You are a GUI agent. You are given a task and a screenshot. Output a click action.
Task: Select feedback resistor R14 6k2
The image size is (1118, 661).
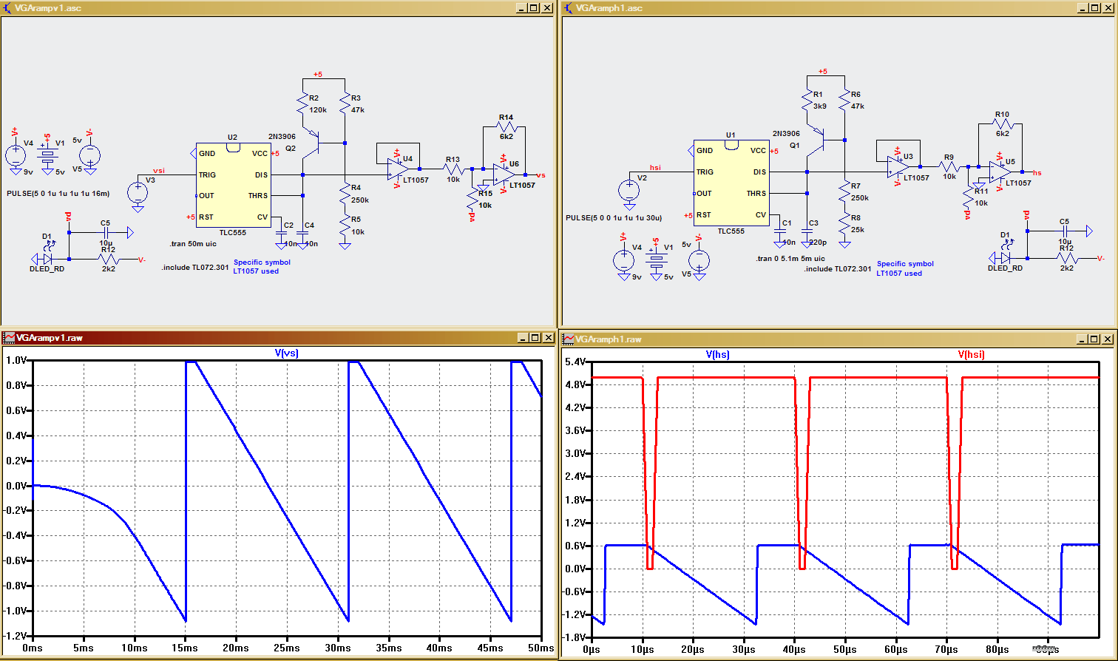pyautogui.click(x=505, y=126)
